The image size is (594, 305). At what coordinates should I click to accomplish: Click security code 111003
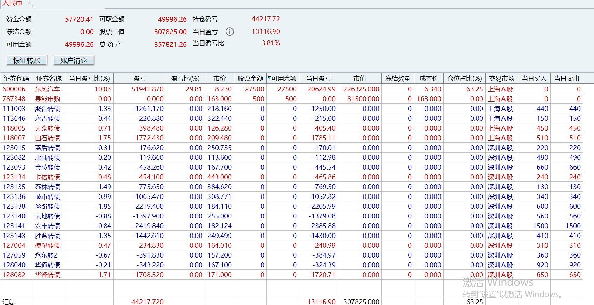(14, 109)
